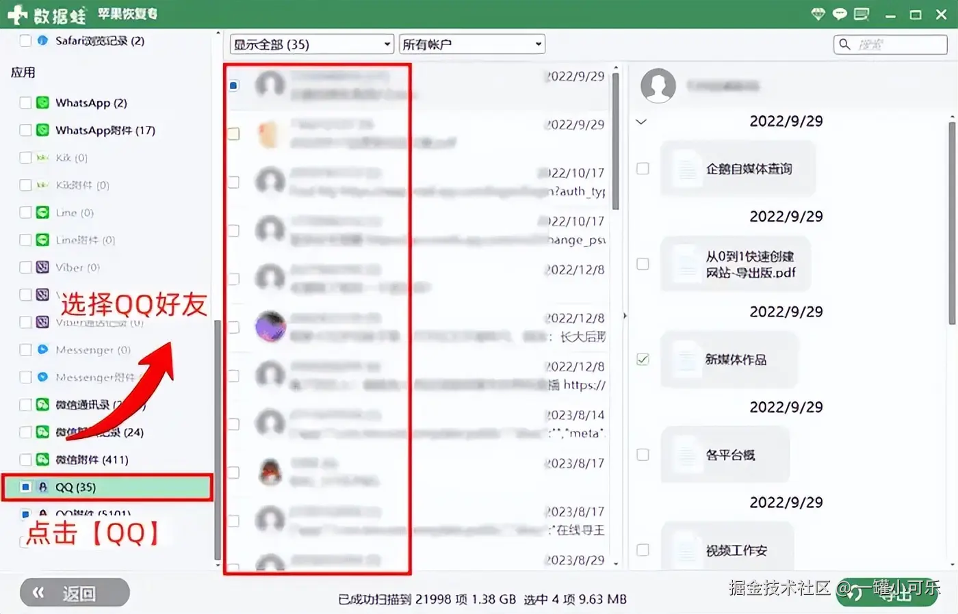The height and width of the screenshot is (614, 958).
Task: Click the red-hat avatar in the 2023/8/17 conversation
Action: pos(270,472)
